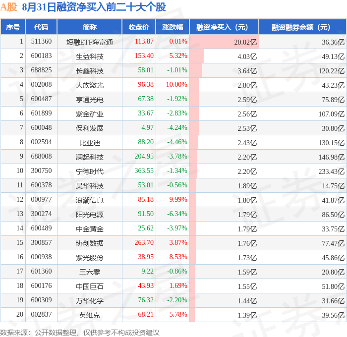The width and height of the screenshot is (347, 337).
Task: Select the 233.43亿 balance cell
Action: pyautogui.click(x=331, y=171)
